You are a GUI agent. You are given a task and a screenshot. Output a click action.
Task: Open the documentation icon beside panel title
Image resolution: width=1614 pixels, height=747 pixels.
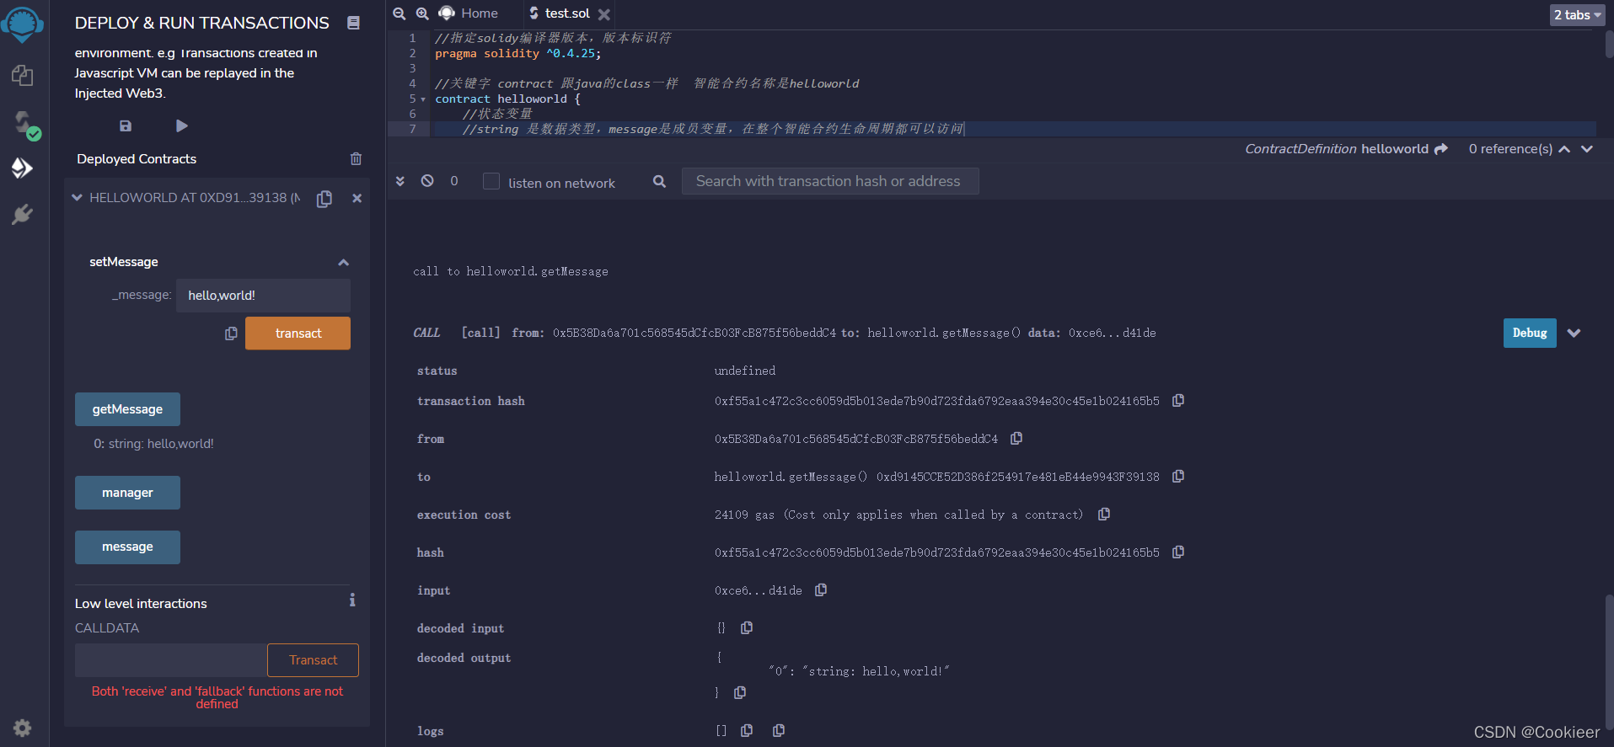[354, 24]
